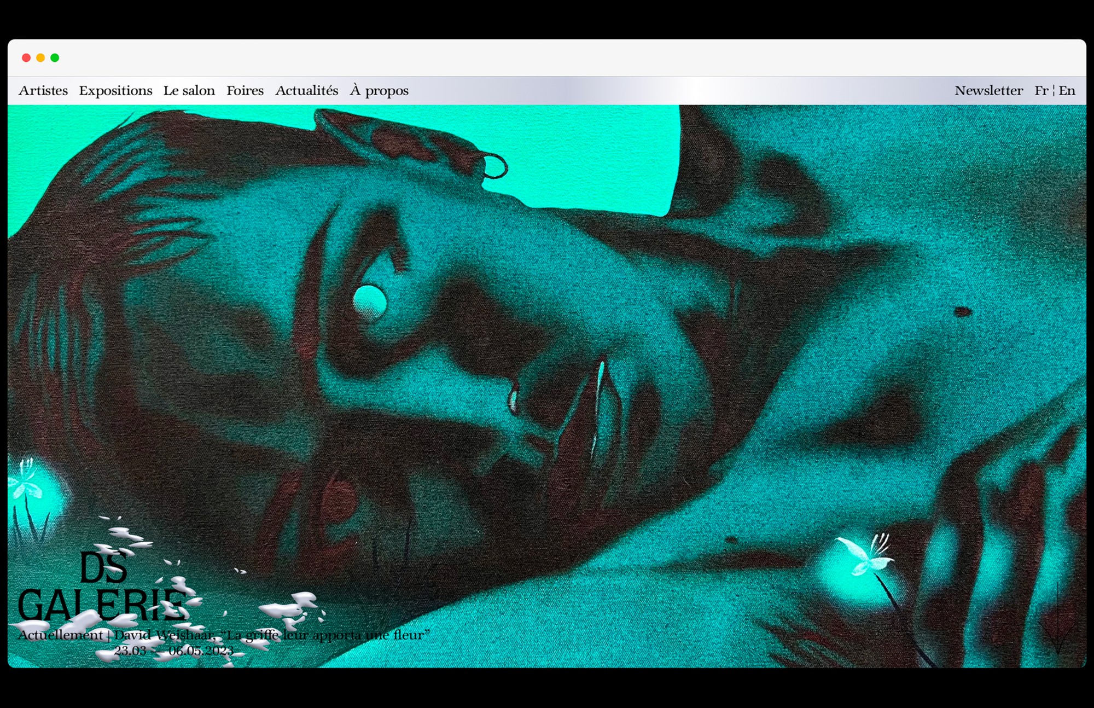
Task: Switch the site language to English
Action: [1066, 91]
